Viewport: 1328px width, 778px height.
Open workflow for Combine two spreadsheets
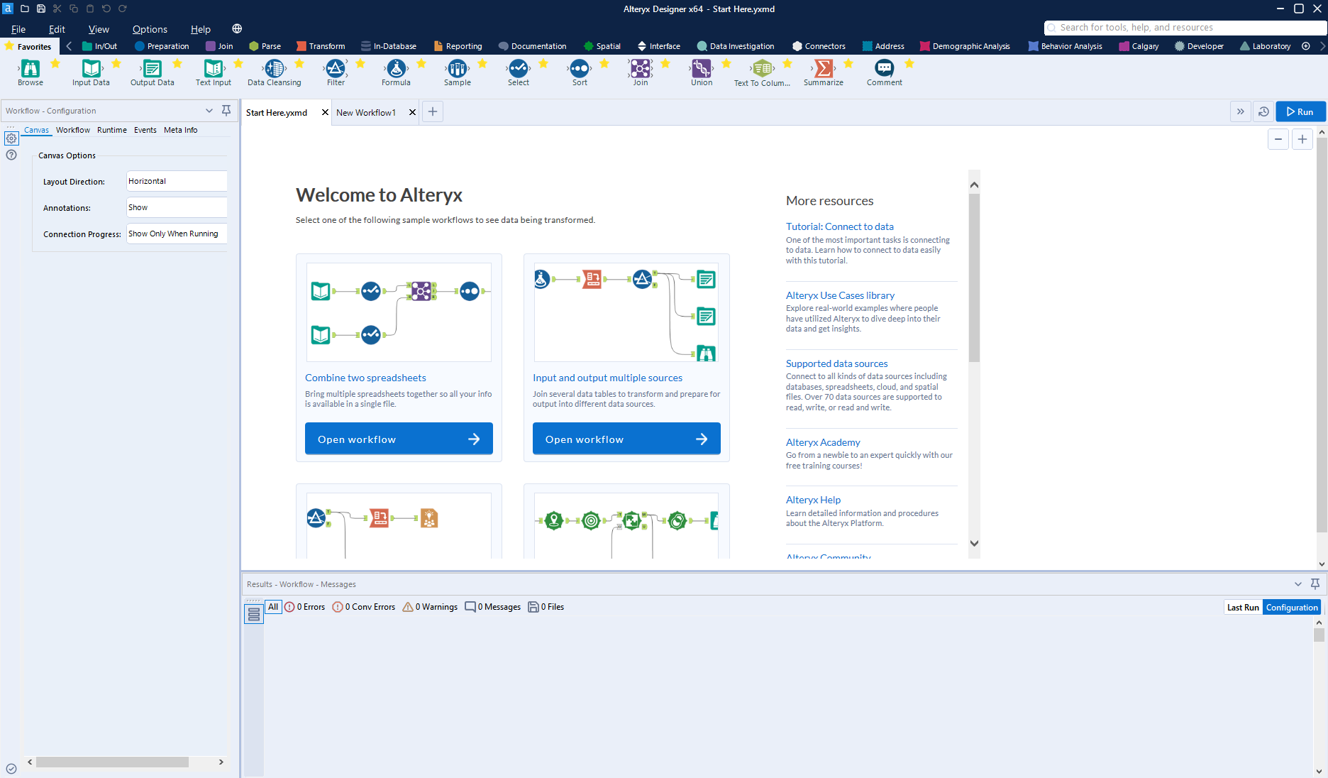click(x=399, y=439)
